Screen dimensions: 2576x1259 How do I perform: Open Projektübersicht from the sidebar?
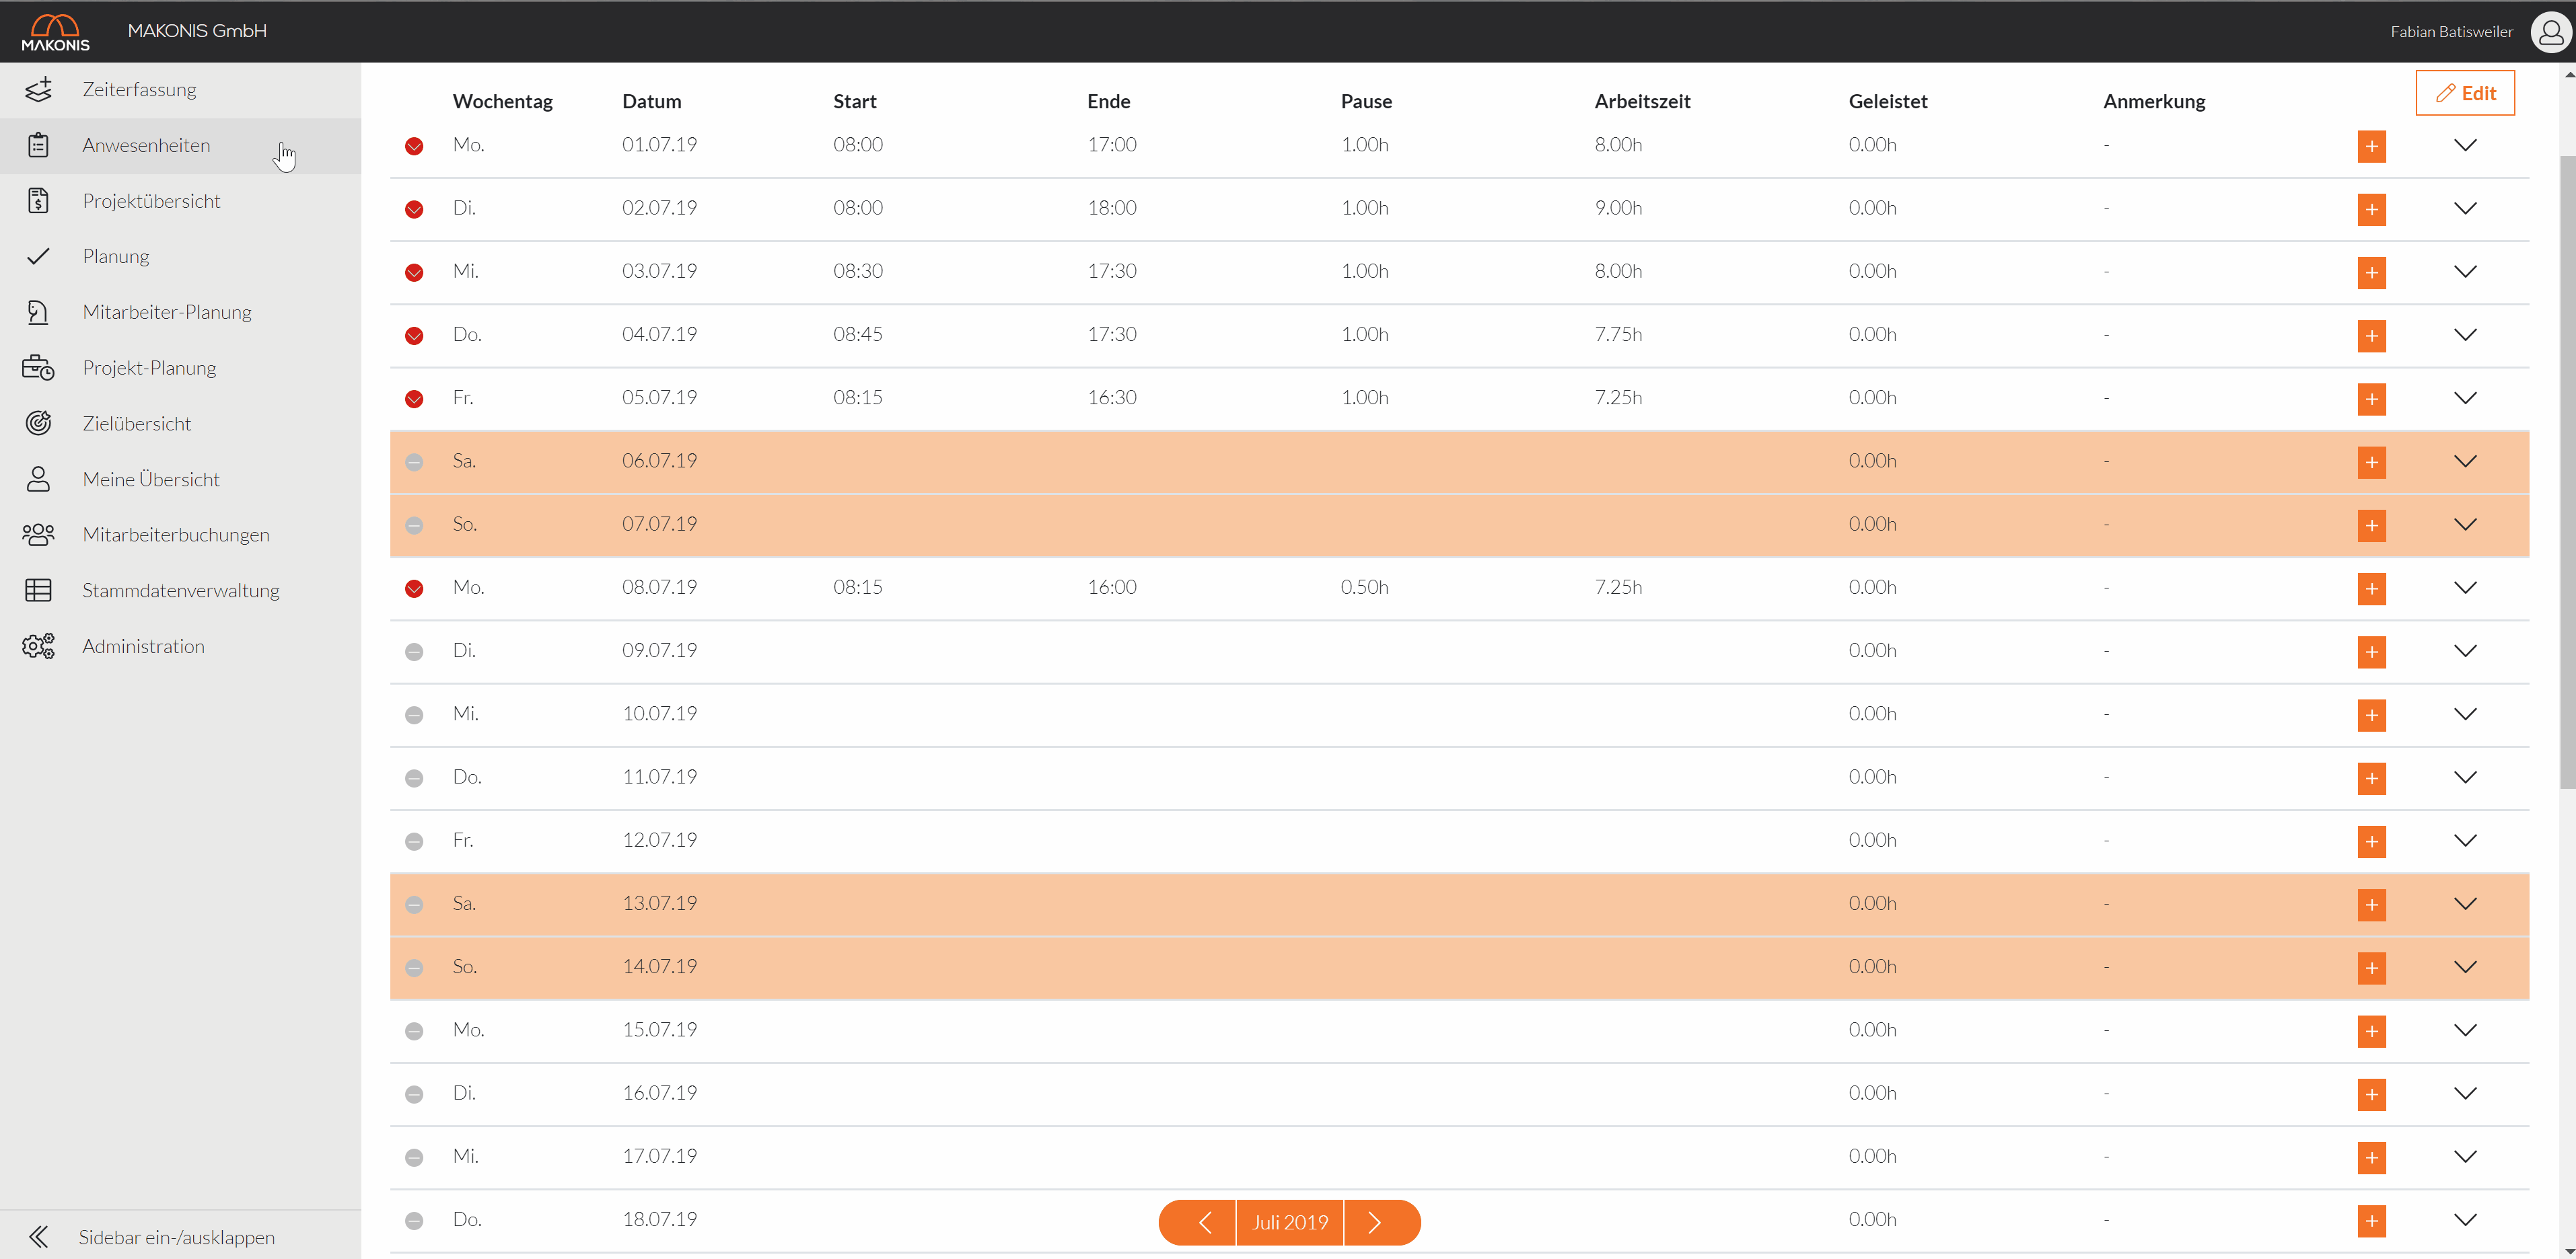pyautogui.click(x=180, y=201)
